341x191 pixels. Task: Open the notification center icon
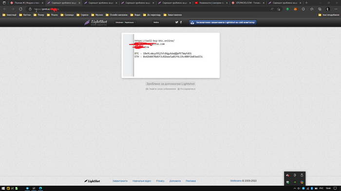(x=335, y=189)
